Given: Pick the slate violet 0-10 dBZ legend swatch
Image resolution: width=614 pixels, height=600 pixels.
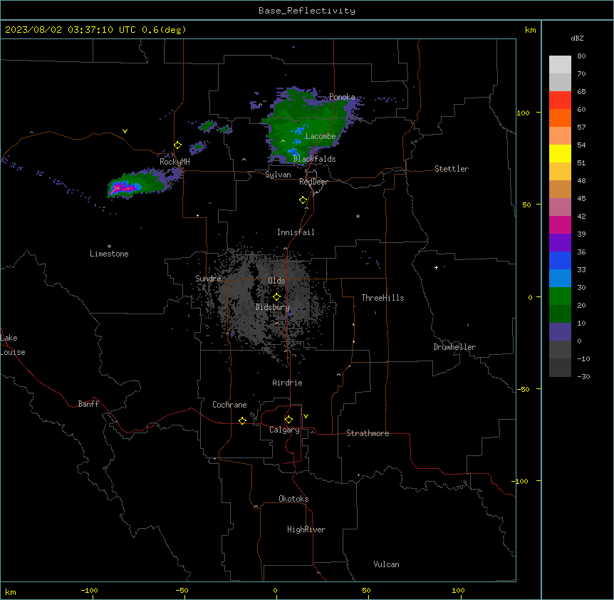Looking at the screenshot, I should click(560, 332).
